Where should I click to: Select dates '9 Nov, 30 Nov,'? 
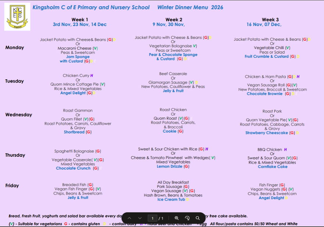click(x=168, y=24)
